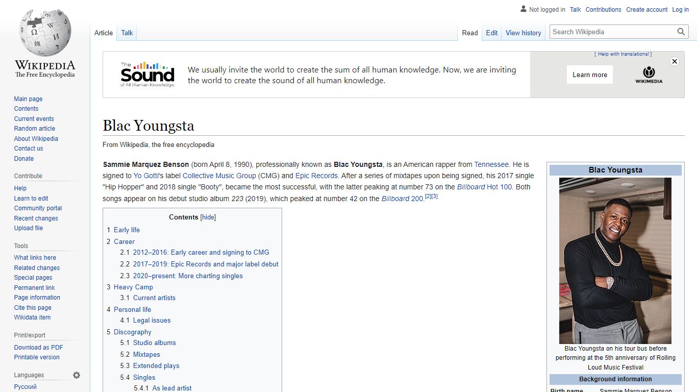Click the search magnifying glass icon

coord(681,32)
